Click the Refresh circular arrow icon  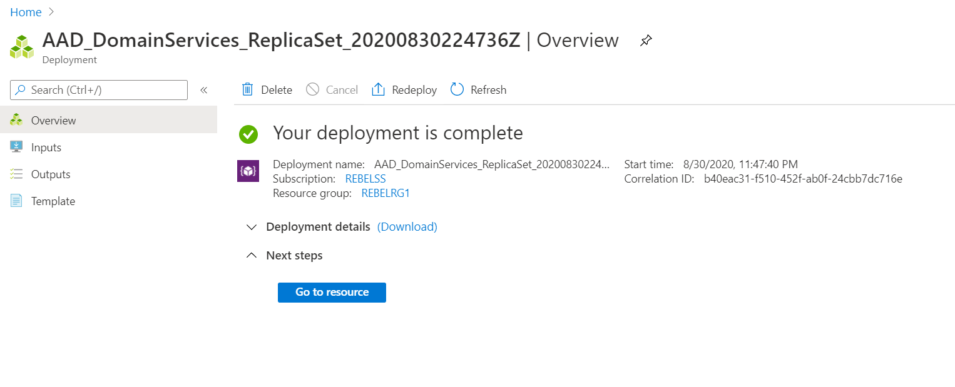(x=457, y=89)
